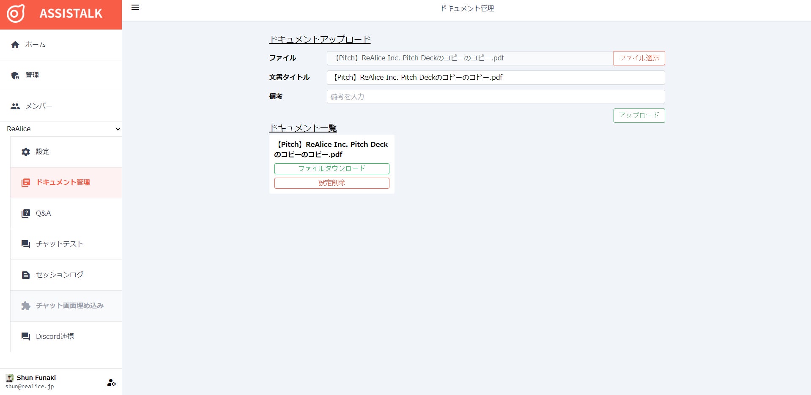The width and height of the screenshot is (811, 395).
Task: Click the shun@realice.jp email text
Action: pos(30,387)
